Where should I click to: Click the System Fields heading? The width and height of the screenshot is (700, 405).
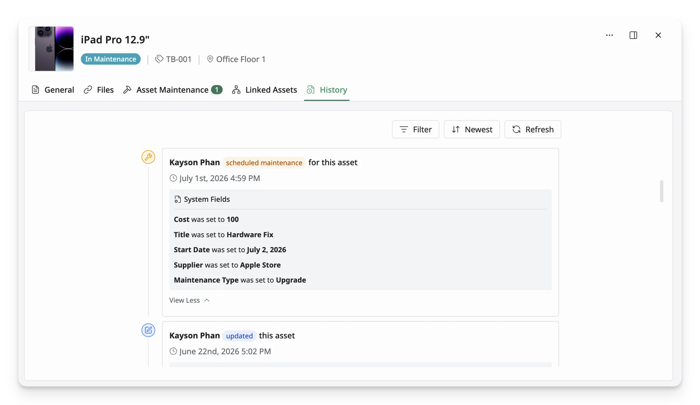pos(207,199)
